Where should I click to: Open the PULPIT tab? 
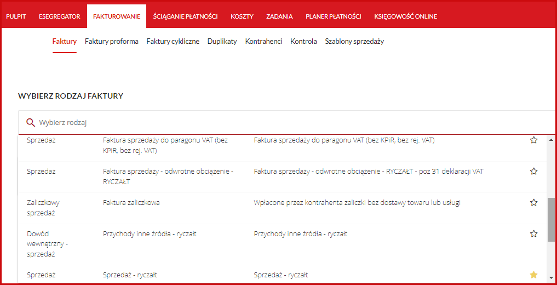16,16
